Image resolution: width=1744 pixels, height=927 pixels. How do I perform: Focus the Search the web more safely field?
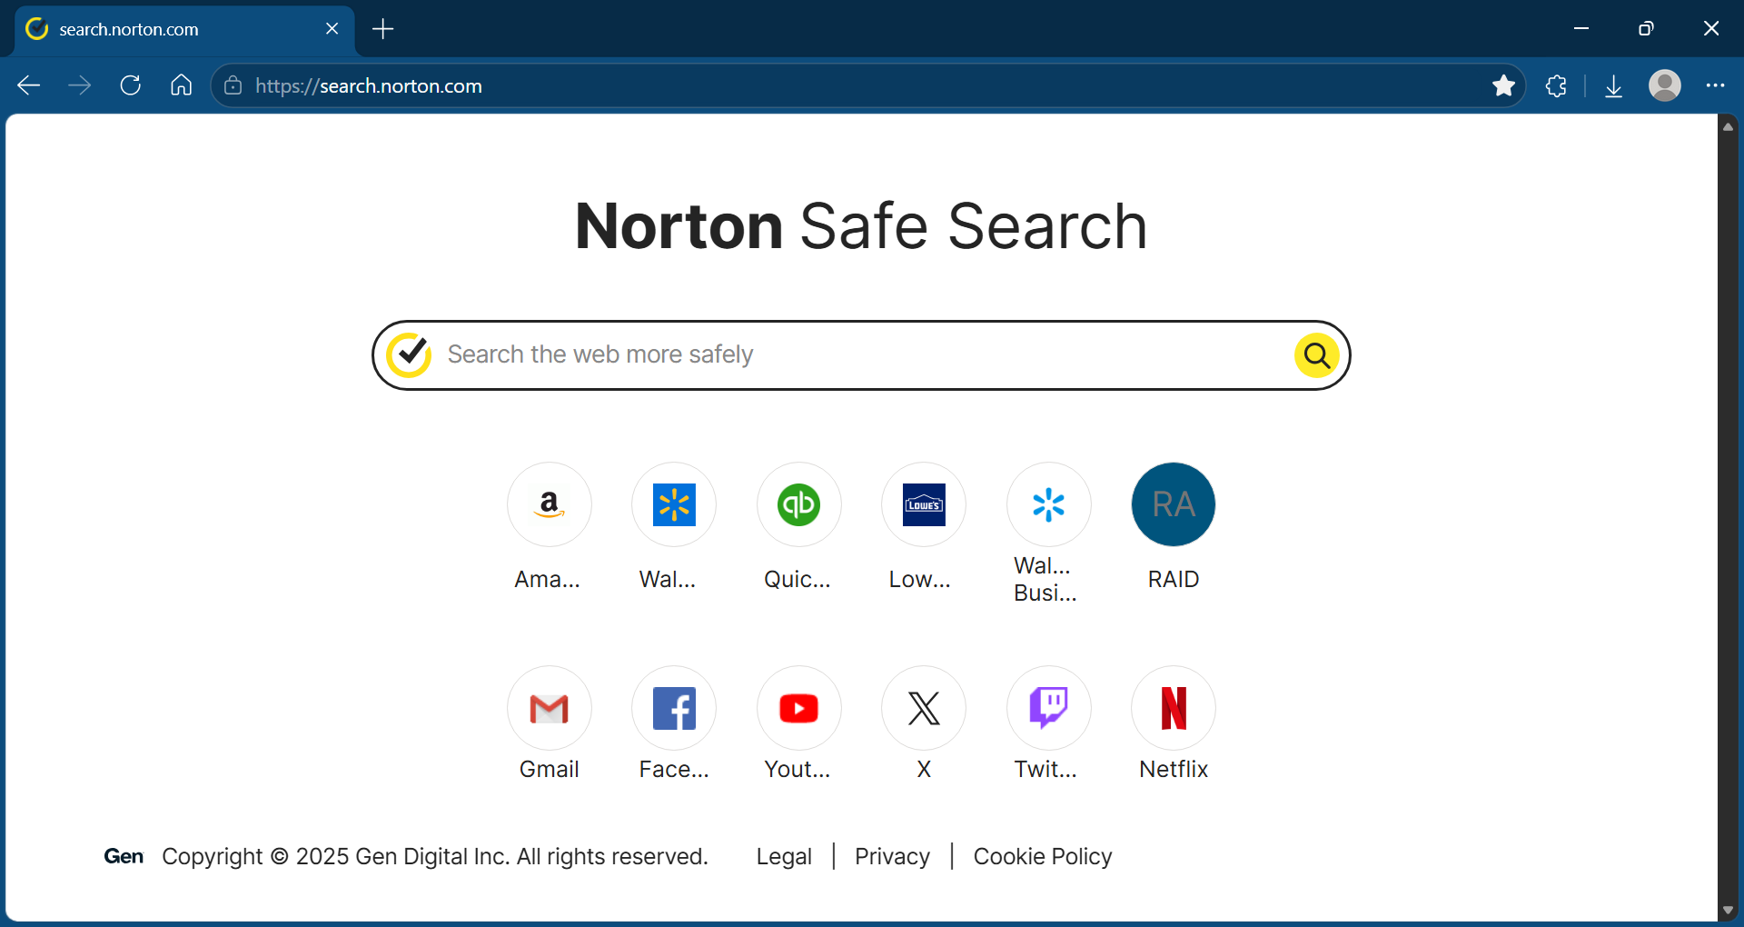(861, 355)
